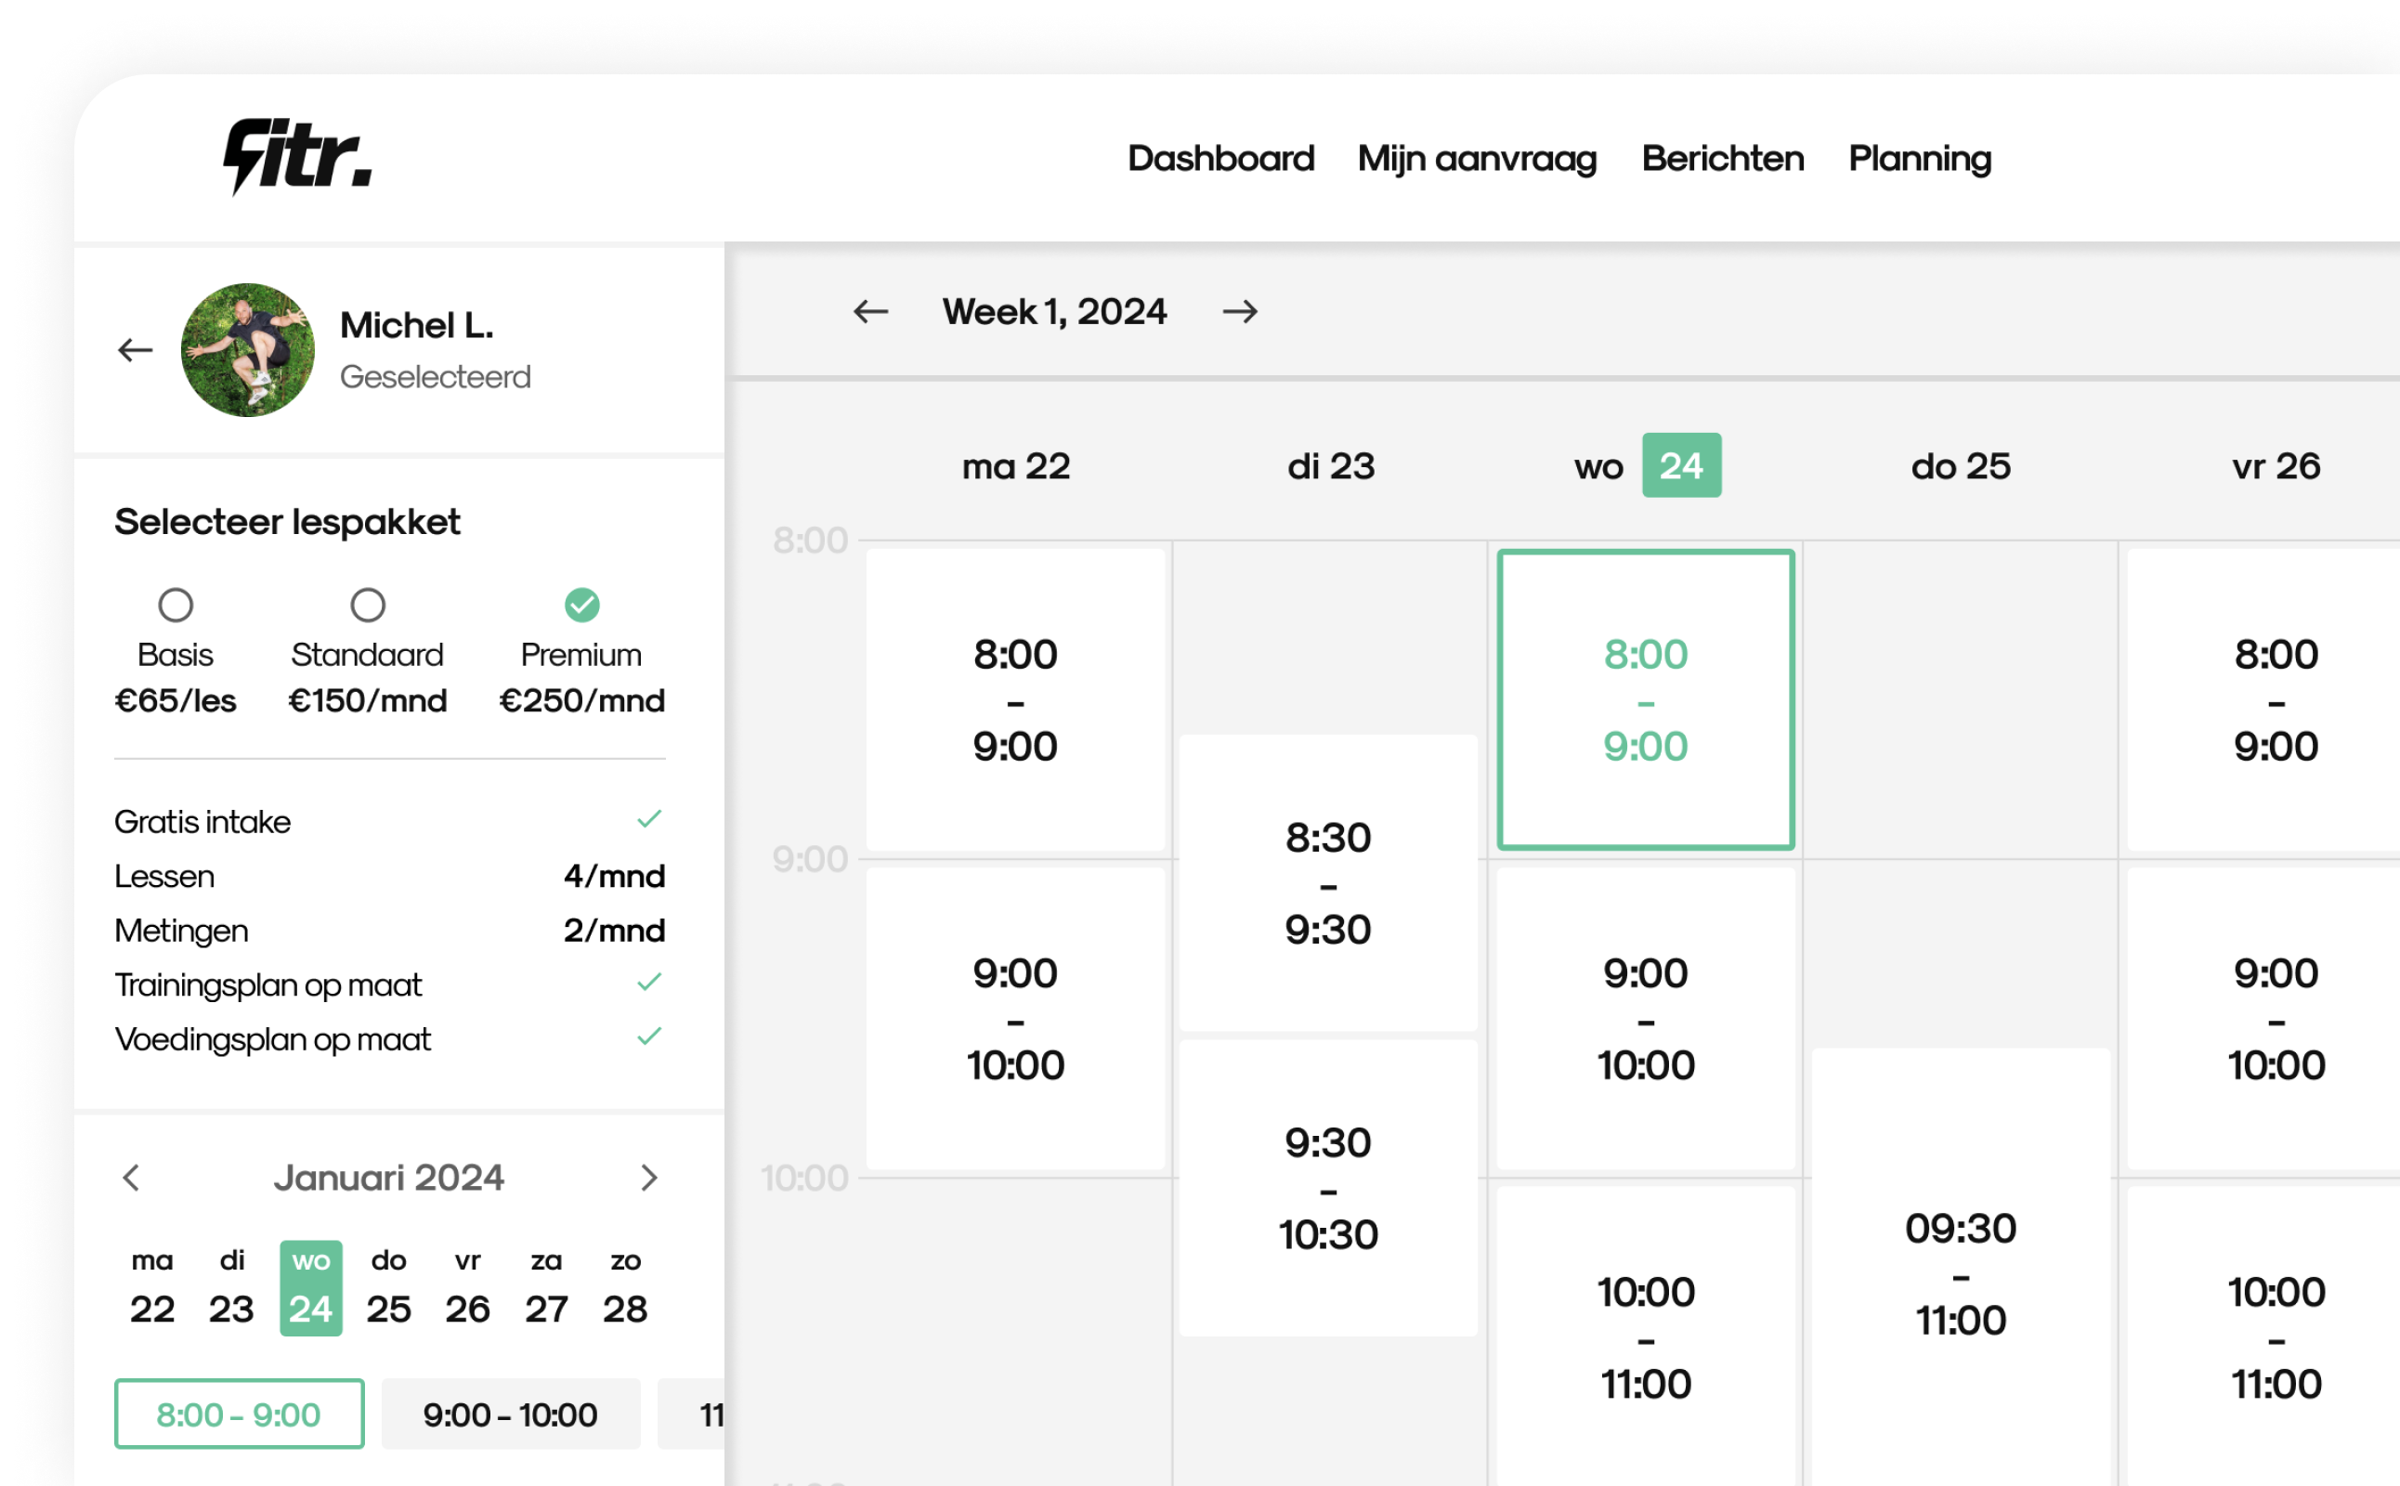Screen dimensions: 2400x1486
Task: Open Mijn aanvraag in the navigation
Action: point(1477,158)
